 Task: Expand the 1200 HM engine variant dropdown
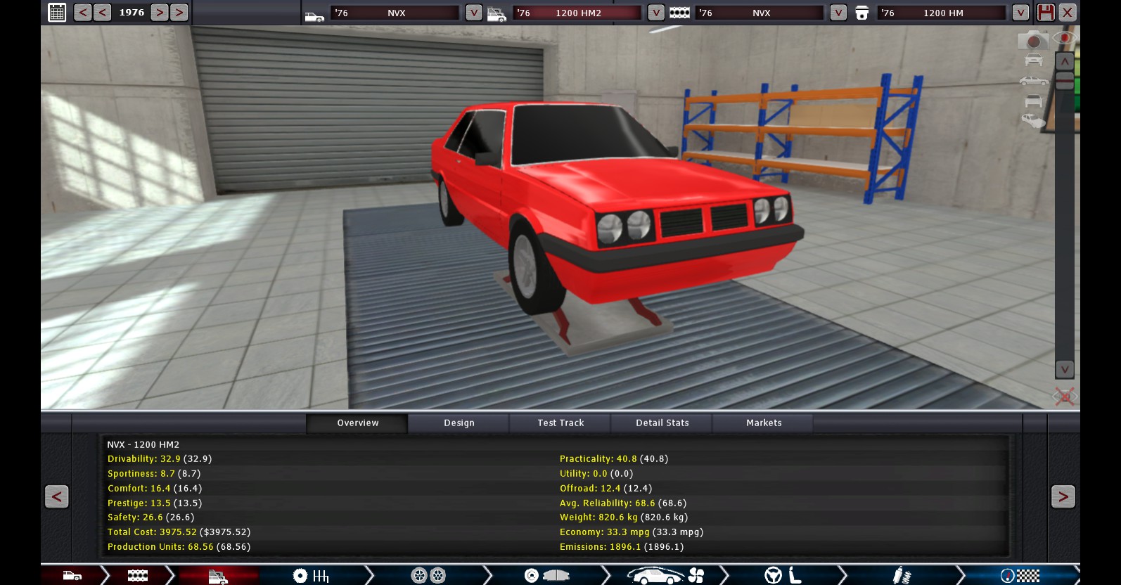click(x=1020, y=13)
